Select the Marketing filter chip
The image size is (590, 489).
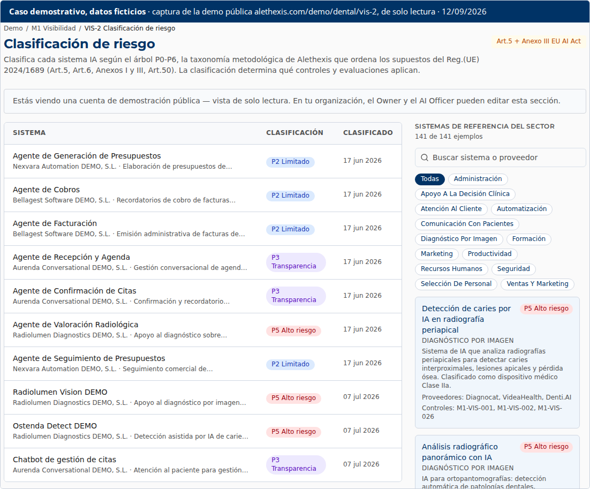point(436,254)
